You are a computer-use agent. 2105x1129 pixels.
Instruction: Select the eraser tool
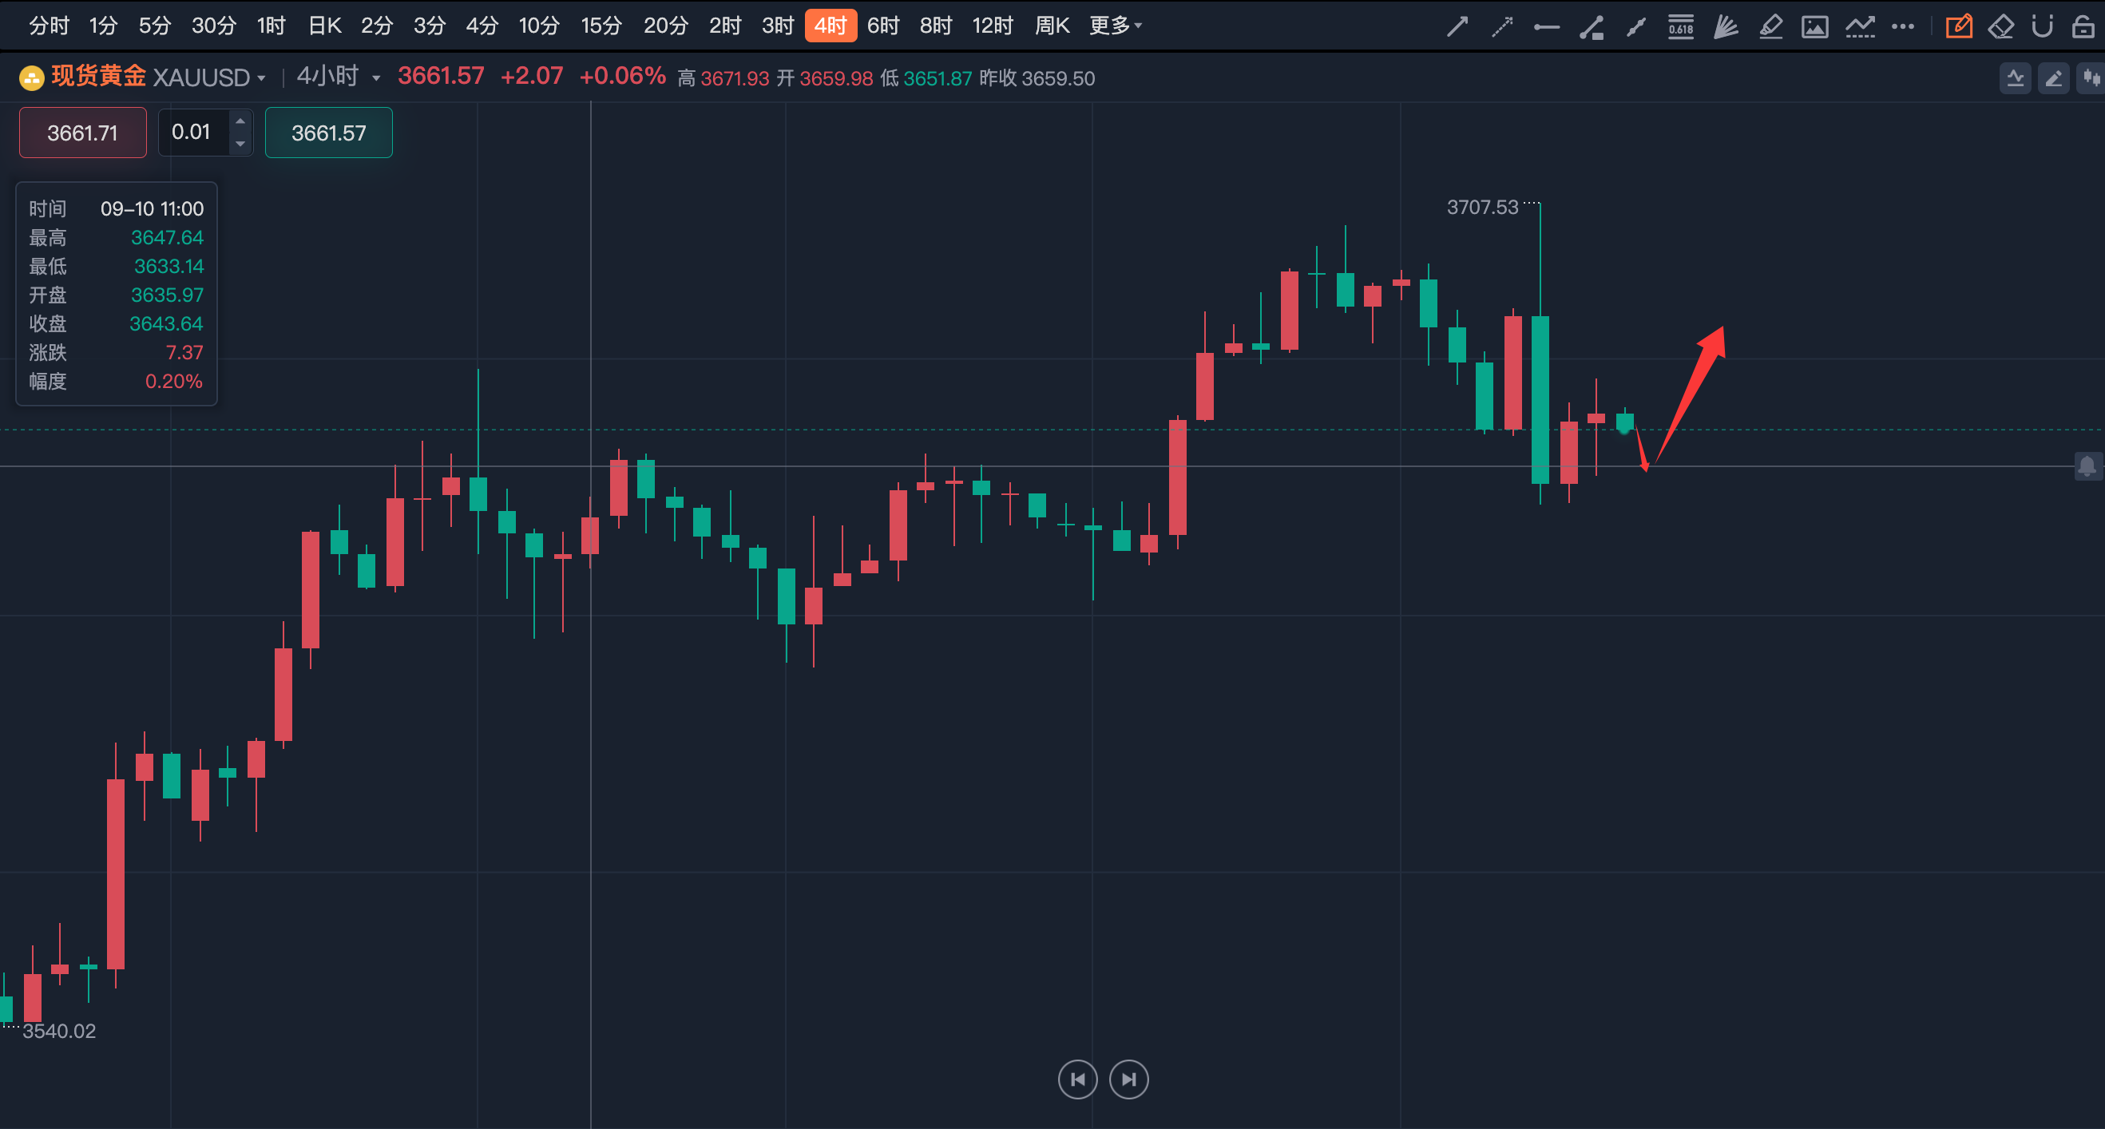click(x=2000, y=27)
